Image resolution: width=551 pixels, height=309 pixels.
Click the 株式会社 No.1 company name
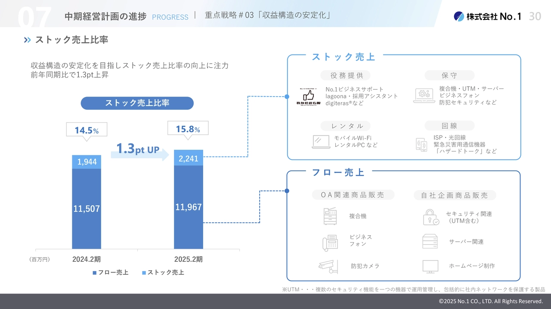pyautogui.click(x=494, y=16)
